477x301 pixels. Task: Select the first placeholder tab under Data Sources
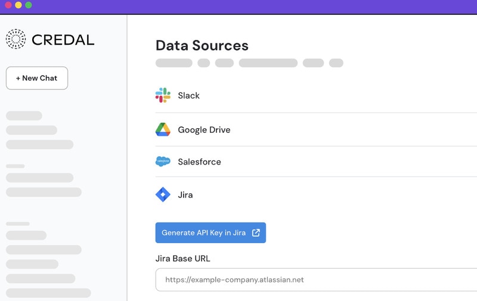point(174,63)
